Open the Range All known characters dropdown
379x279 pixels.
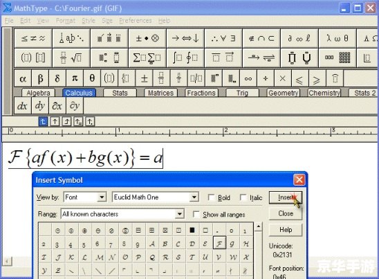179,214
